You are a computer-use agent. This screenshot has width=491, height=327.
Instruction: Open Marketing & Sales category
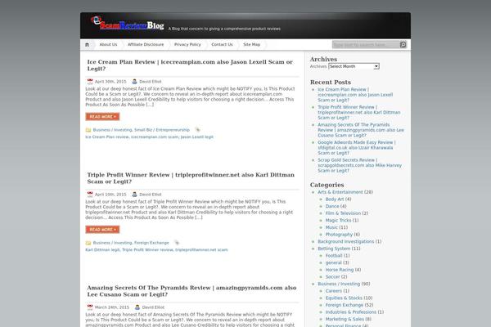(345, 319)
